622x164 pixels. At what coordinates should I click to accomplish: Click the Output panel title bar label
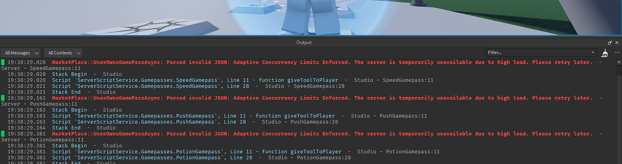(304, 42)
